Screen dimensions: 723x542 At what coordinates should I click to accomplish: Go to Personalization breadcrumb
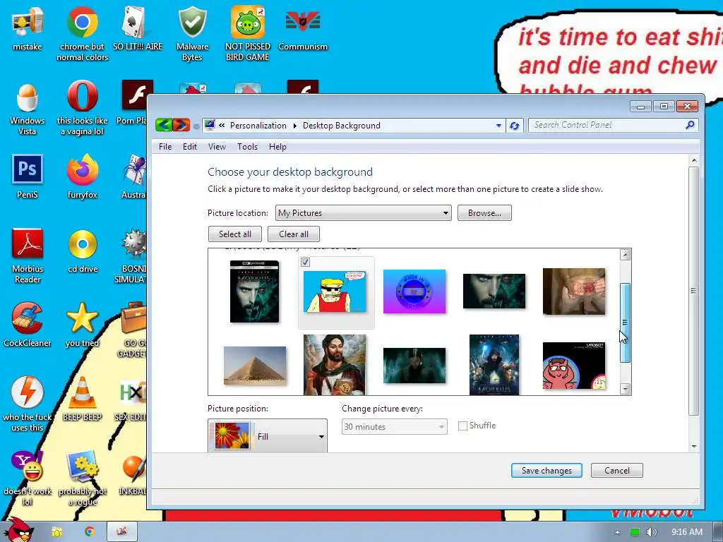point(258,126)
